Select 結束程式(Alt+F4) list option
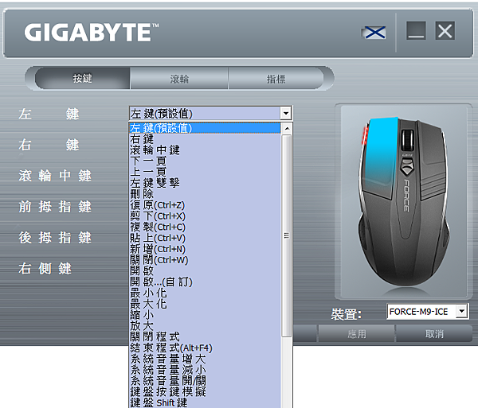 (x=205, y=348)
